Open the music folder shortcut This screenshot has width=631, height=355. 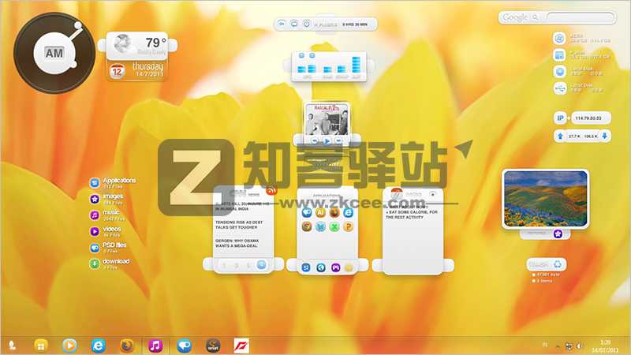click(106, 215)
